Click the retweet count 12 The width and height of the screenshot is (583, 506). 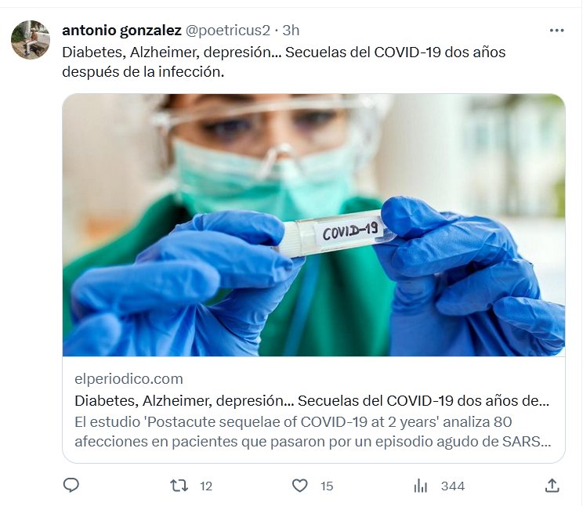(206, 486)
